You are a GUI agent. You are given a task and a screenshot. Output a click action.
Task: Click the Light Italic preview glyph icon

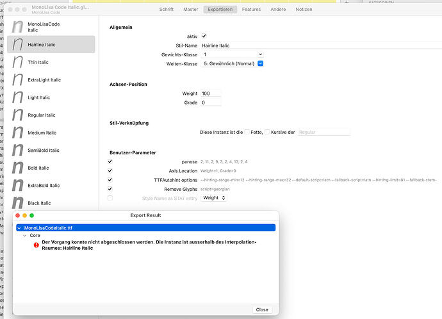coord(17,97)
